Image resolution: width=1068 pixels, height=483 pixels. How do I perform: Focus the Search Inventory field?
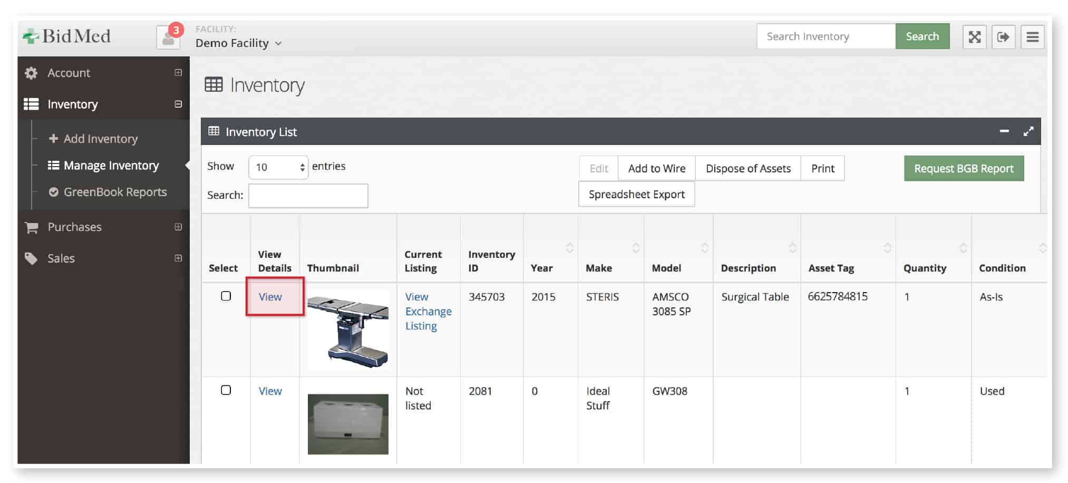click(826, 36)
